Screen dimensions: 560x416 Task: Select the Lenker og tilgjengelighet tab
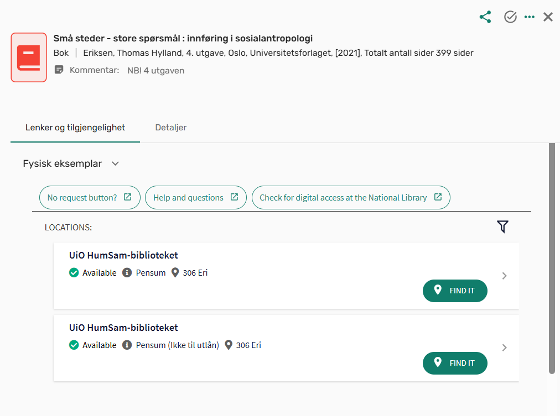tap(75, 128)
